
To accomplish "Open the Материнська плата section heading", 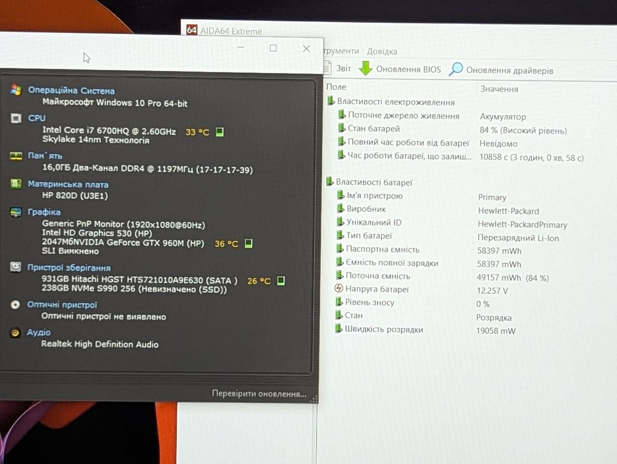I will click(68, 184).
